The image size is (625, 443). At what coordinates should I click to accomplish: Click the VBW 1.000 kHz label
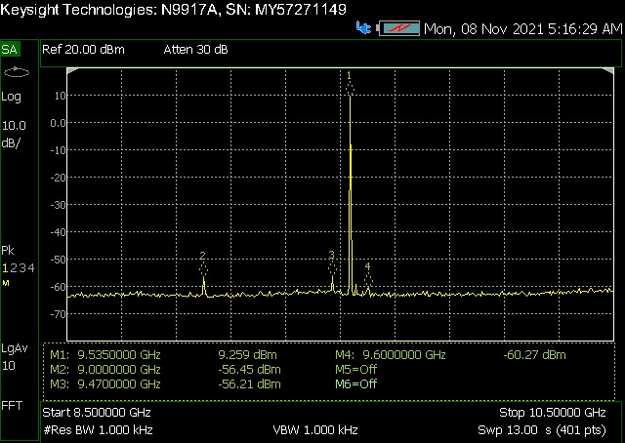314,430
